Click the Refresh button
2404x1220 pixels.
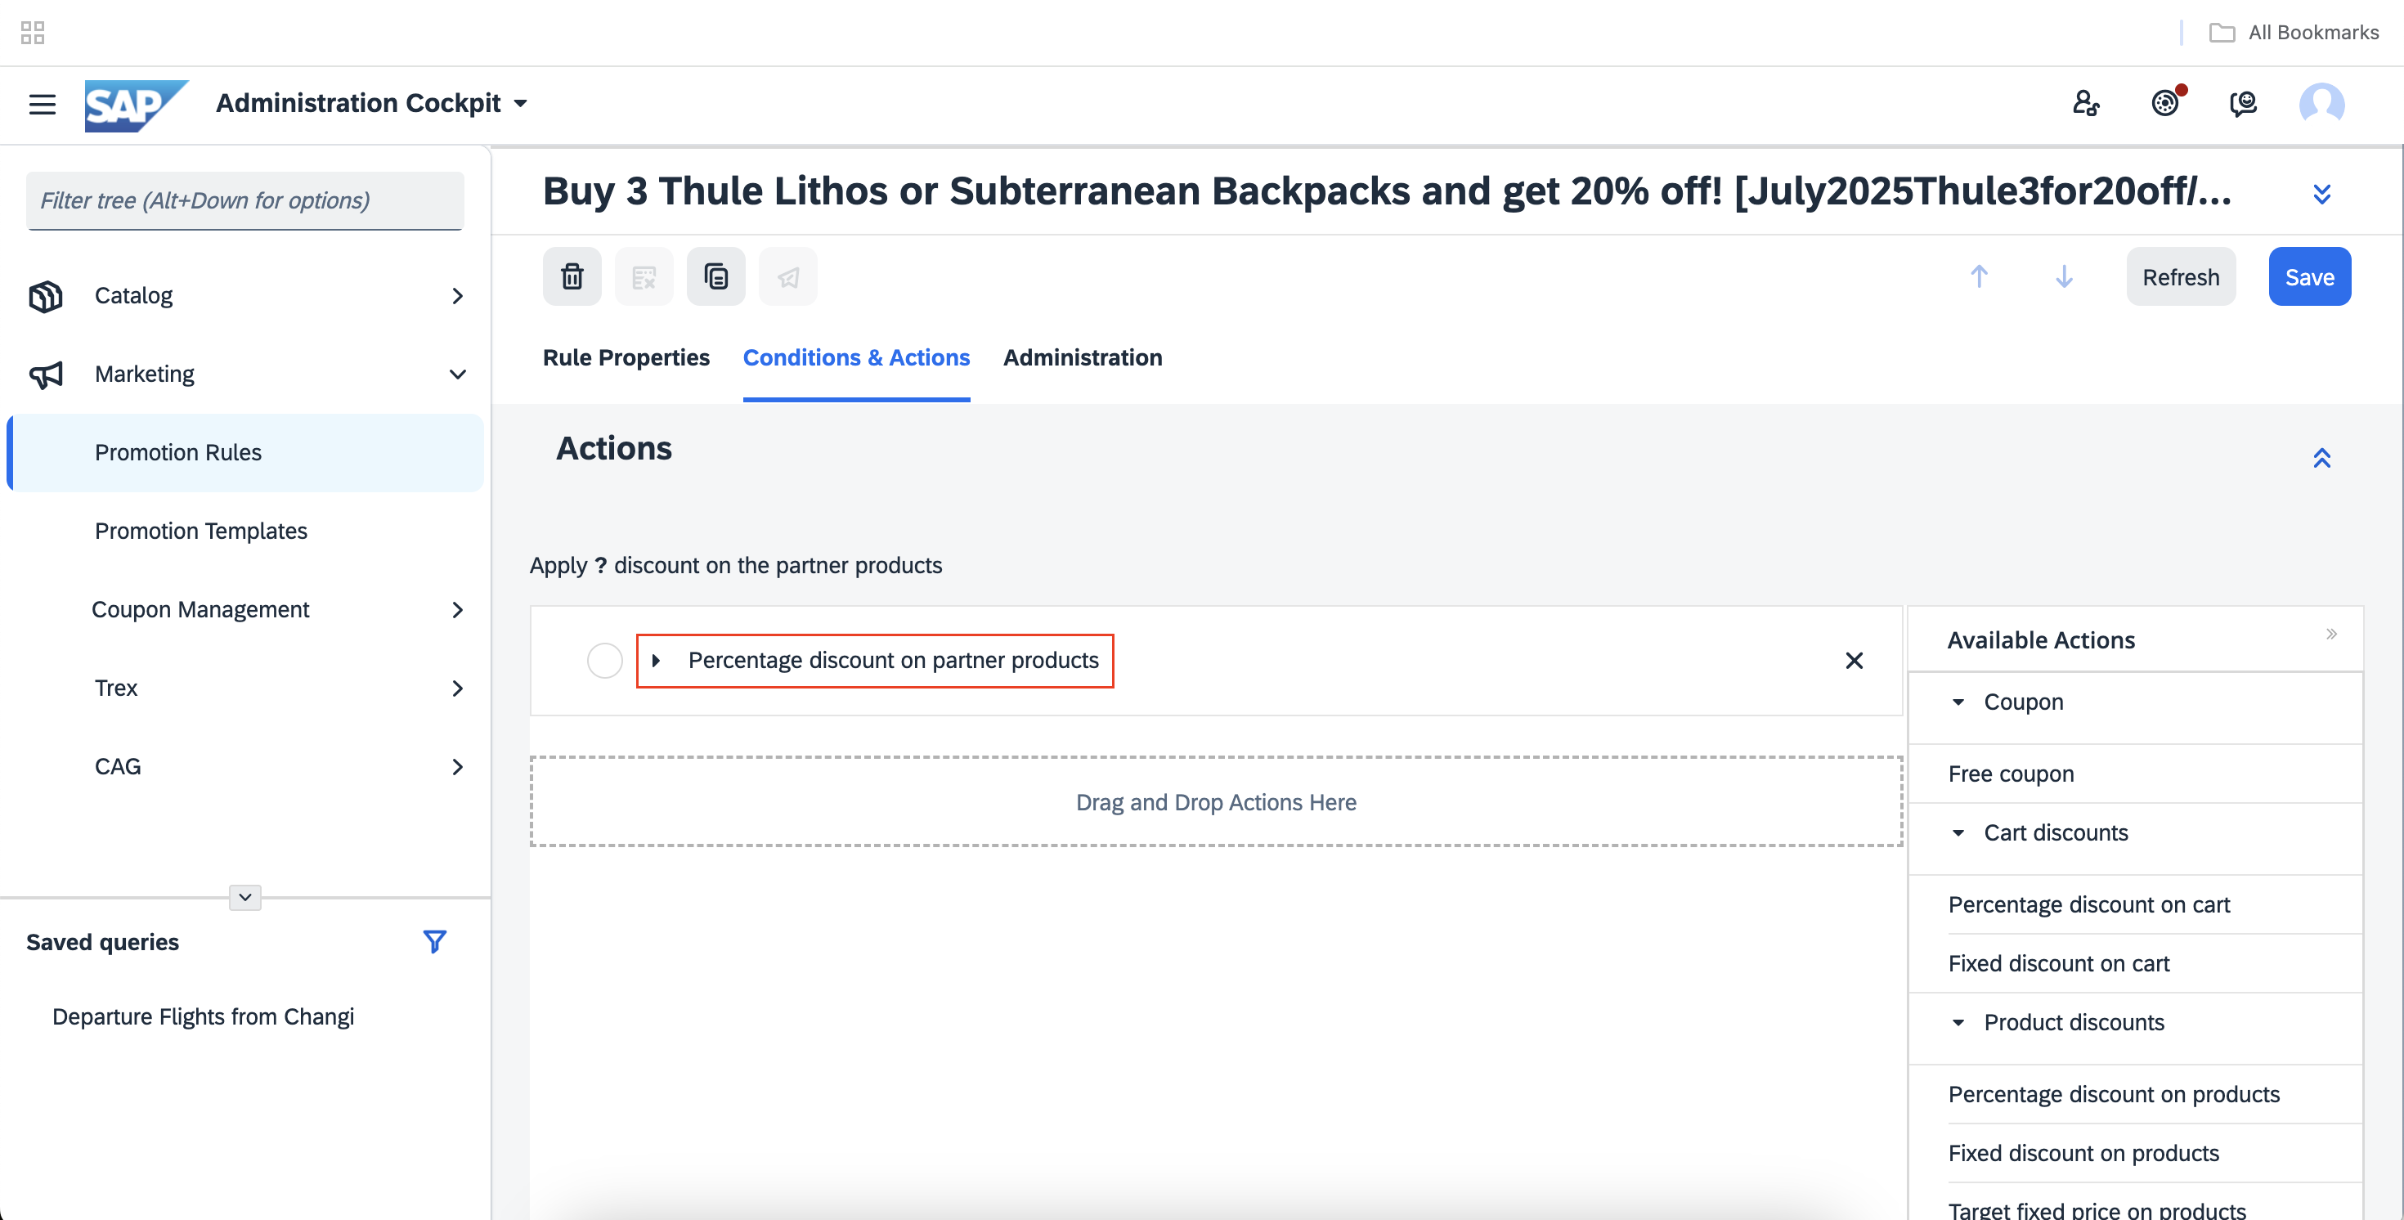pyautogui.click(x=2181, y=276)
